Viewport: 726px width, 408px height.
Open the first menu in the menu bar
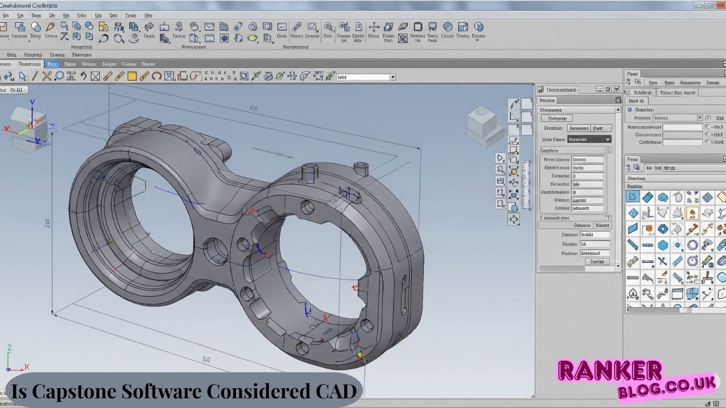(6, 14)
